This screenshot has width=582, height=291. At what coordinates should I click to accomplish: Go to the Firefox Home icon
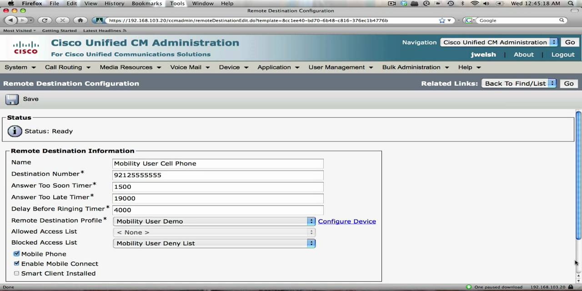(x=80, y=20)
